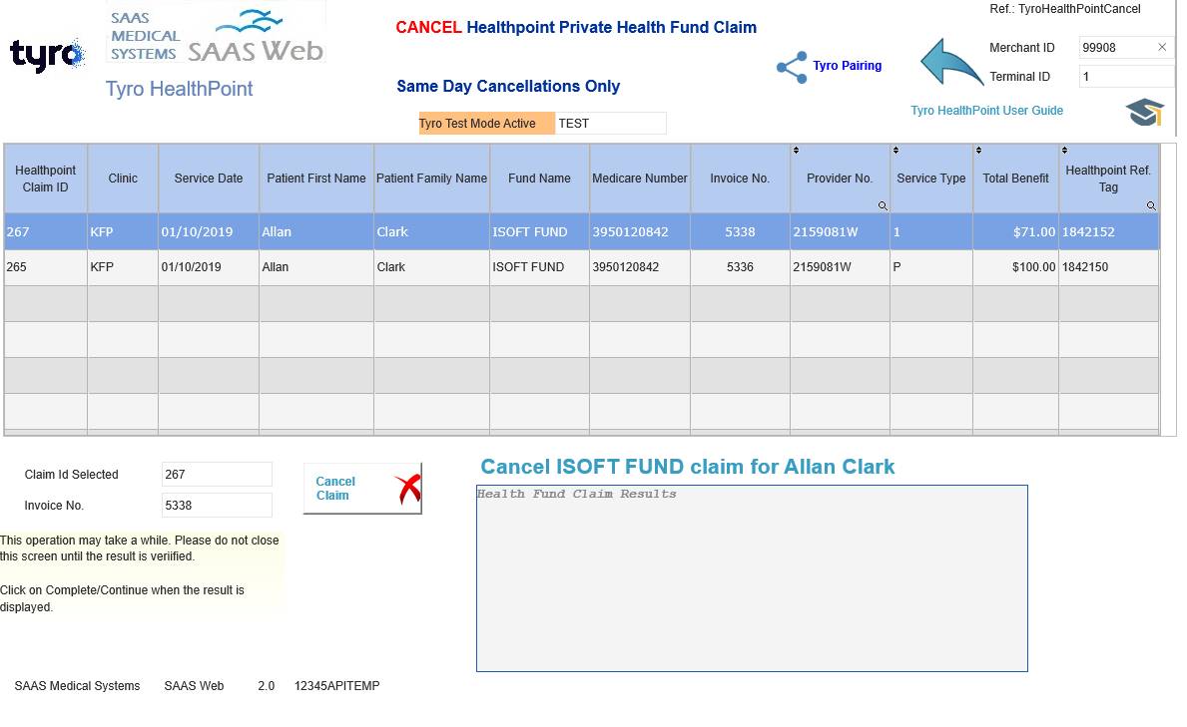Screen dimensions: 1187x727
Task: Click the Claim Id Selected field
Action: pyautogui.click(x=217, y=475)
